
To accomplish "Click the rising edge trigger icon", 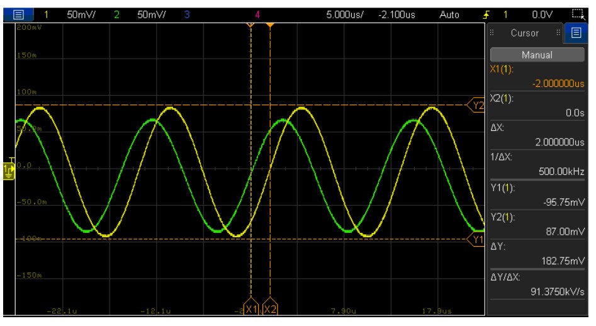I will 486,15.
